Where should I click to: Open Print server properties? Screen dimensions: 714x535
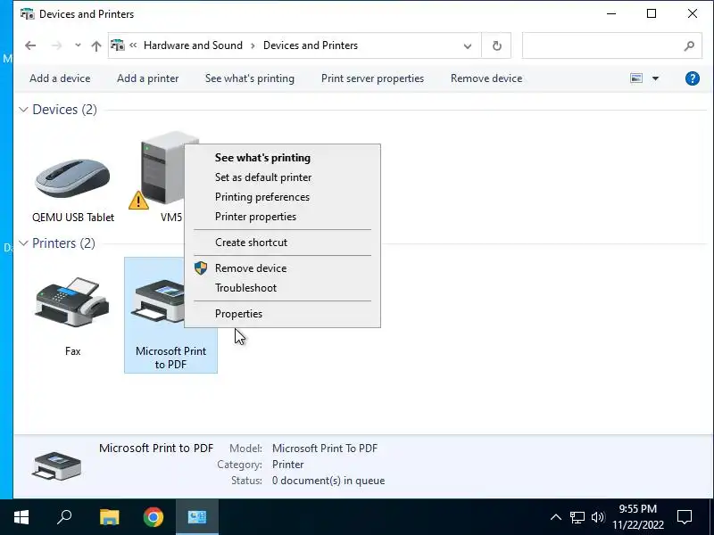[372, 78]
